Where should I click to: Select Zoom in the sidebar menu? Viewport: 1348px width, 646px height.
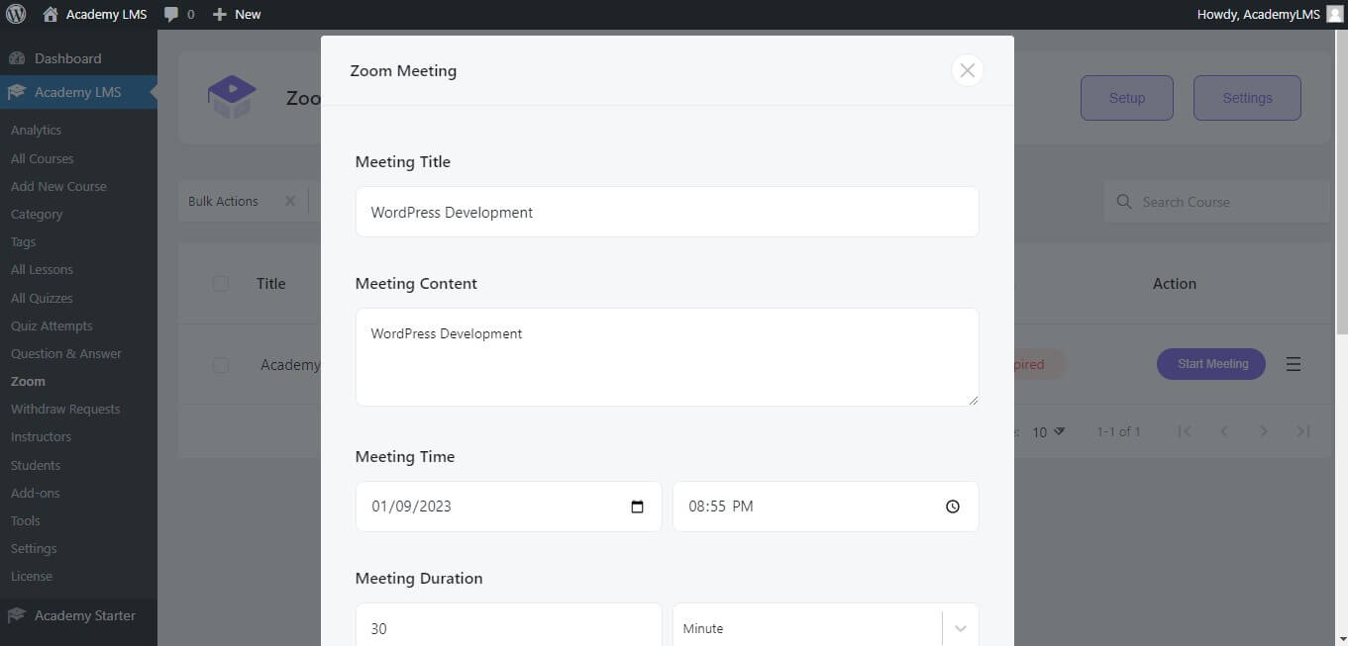click(x=28, y=381)
